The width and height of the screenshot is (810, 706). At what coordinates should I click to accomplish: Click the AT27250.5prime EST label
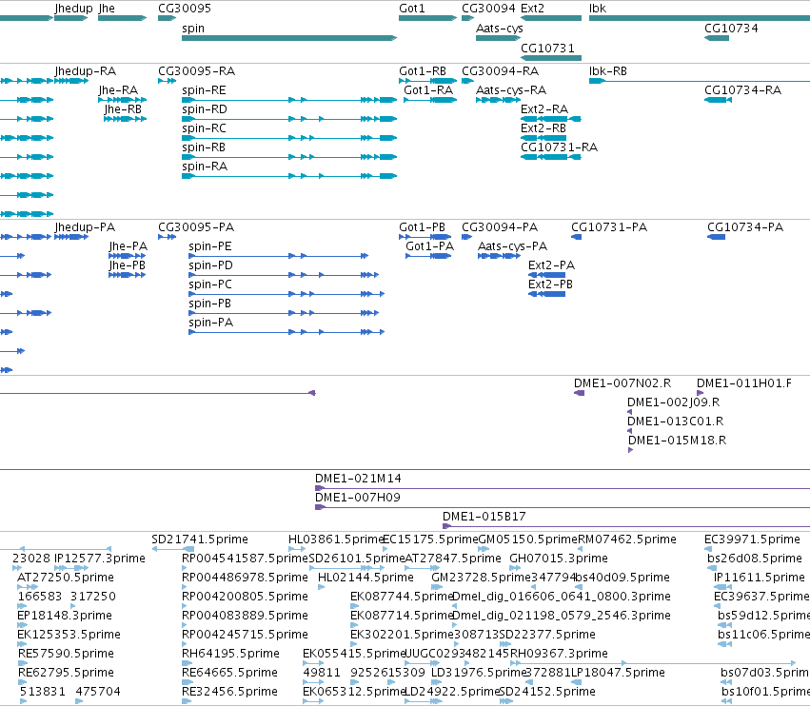click(x=66, y=578)
